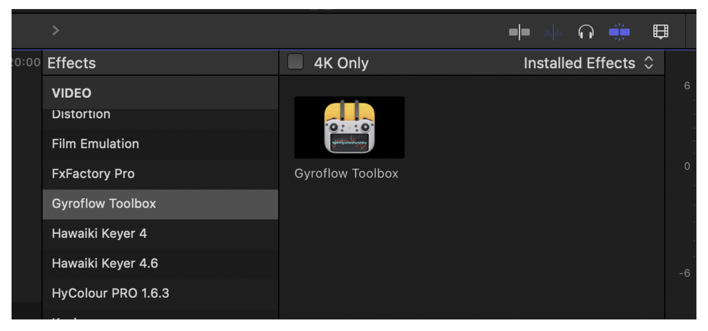Enable solo with the headphones icon
Viewport: 708px width, 331px height.
pyautogui.click(x=585, y=32)
